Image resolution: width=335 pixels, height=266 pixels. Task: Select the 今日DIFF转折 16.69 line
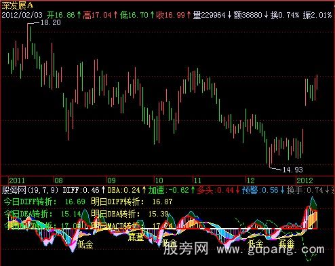click(x=44, y=202)
